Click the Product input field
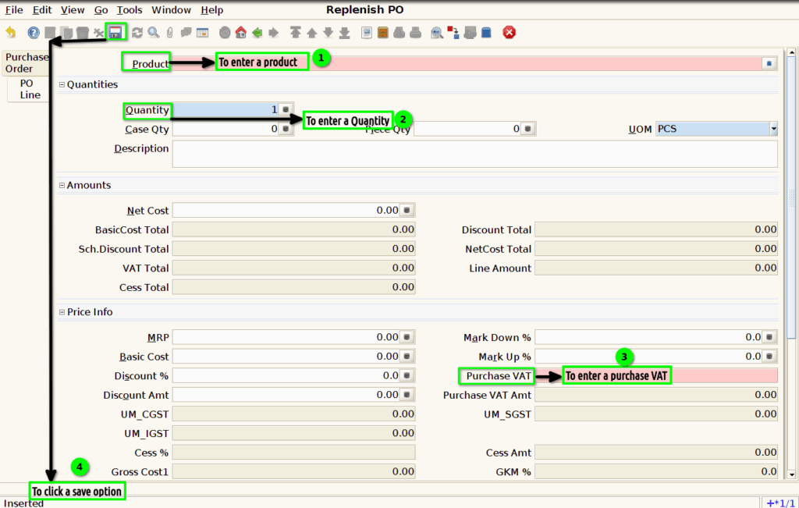Viewport: 799px width, 508px height. (x=468, y=63)
